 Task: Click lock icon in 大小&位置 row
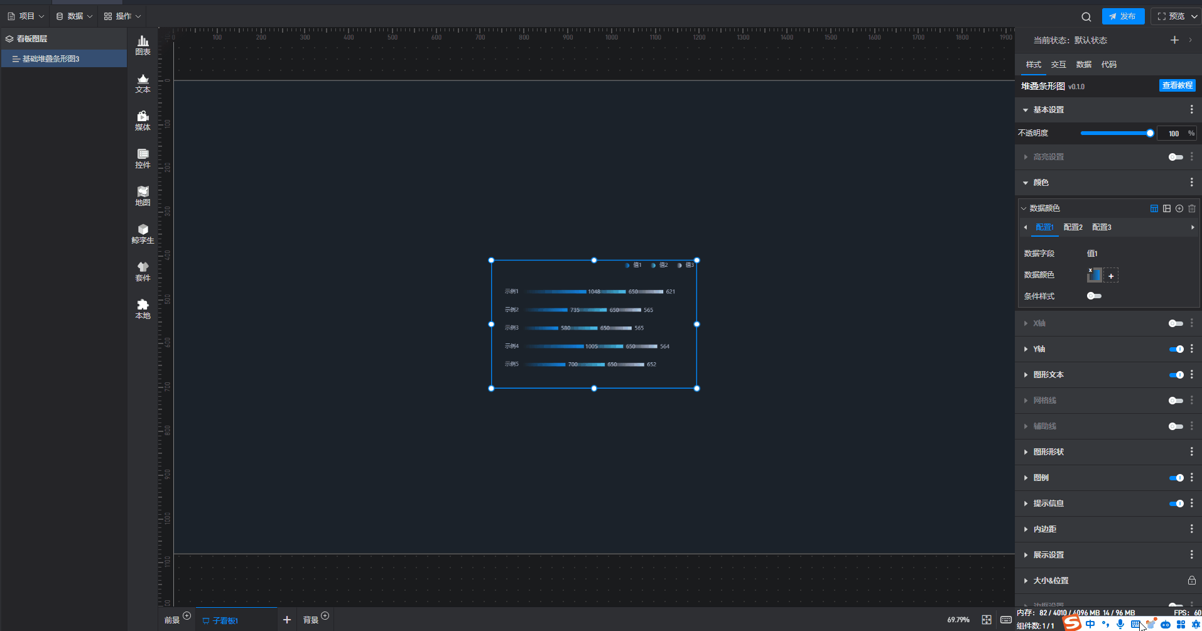click(1191, 580)
